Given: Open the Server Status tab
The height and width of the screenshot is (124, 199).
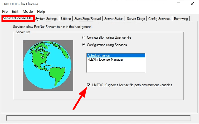Looking at the screenshot, I should coord(114,19).
